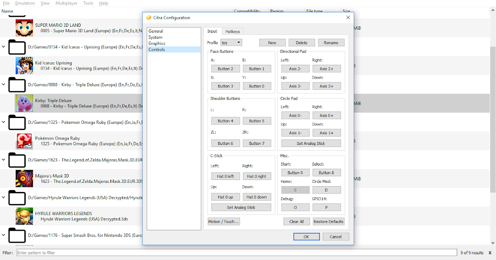
Task: Click the folder icon for Super Smash Bros entry
Action: click(x=17, y=235)
